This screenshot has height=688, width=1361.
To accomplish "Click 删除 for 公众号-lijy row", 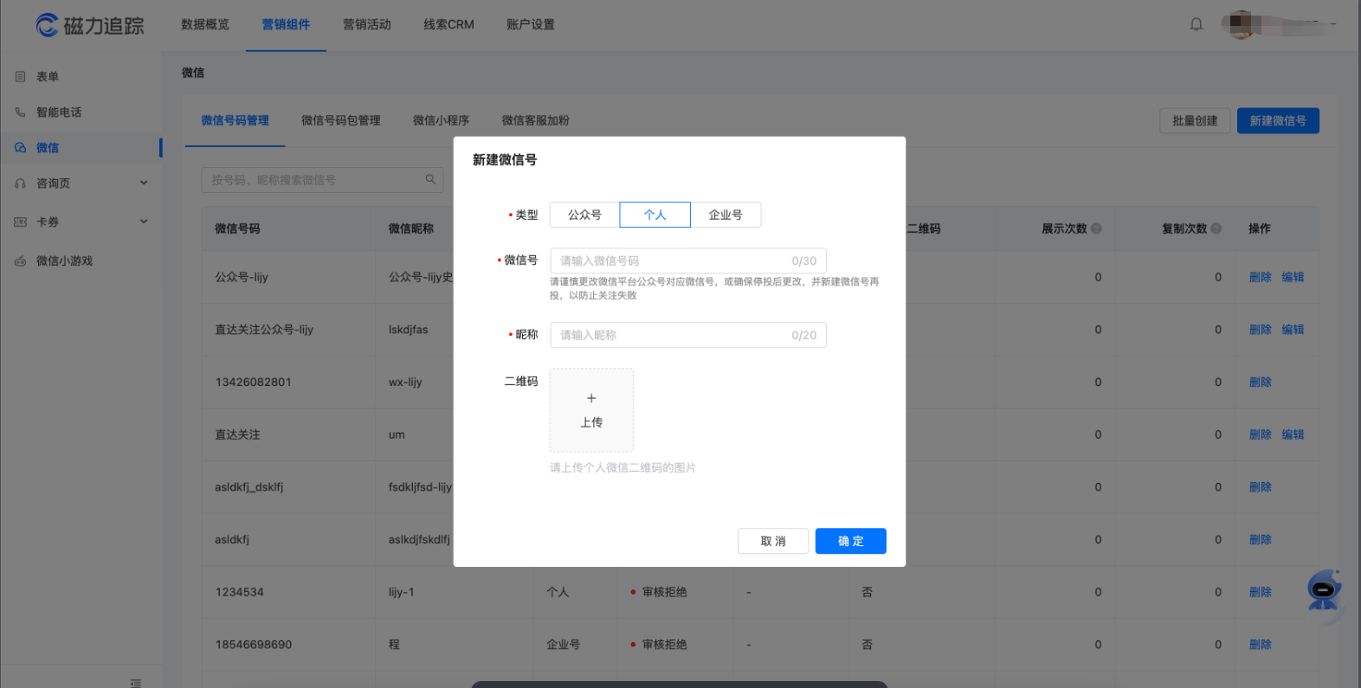I will pyautogui.click(x=1261, y=277).
